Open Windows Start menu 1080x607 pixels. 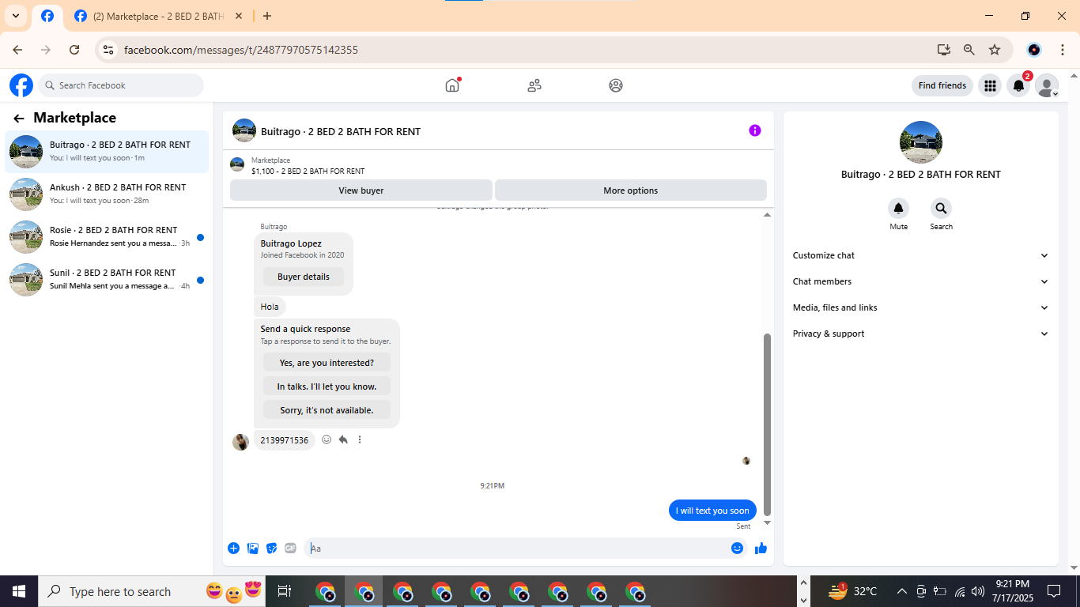[19, 591]
